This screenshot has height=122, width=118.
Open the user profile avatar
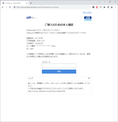pos(112,7)
